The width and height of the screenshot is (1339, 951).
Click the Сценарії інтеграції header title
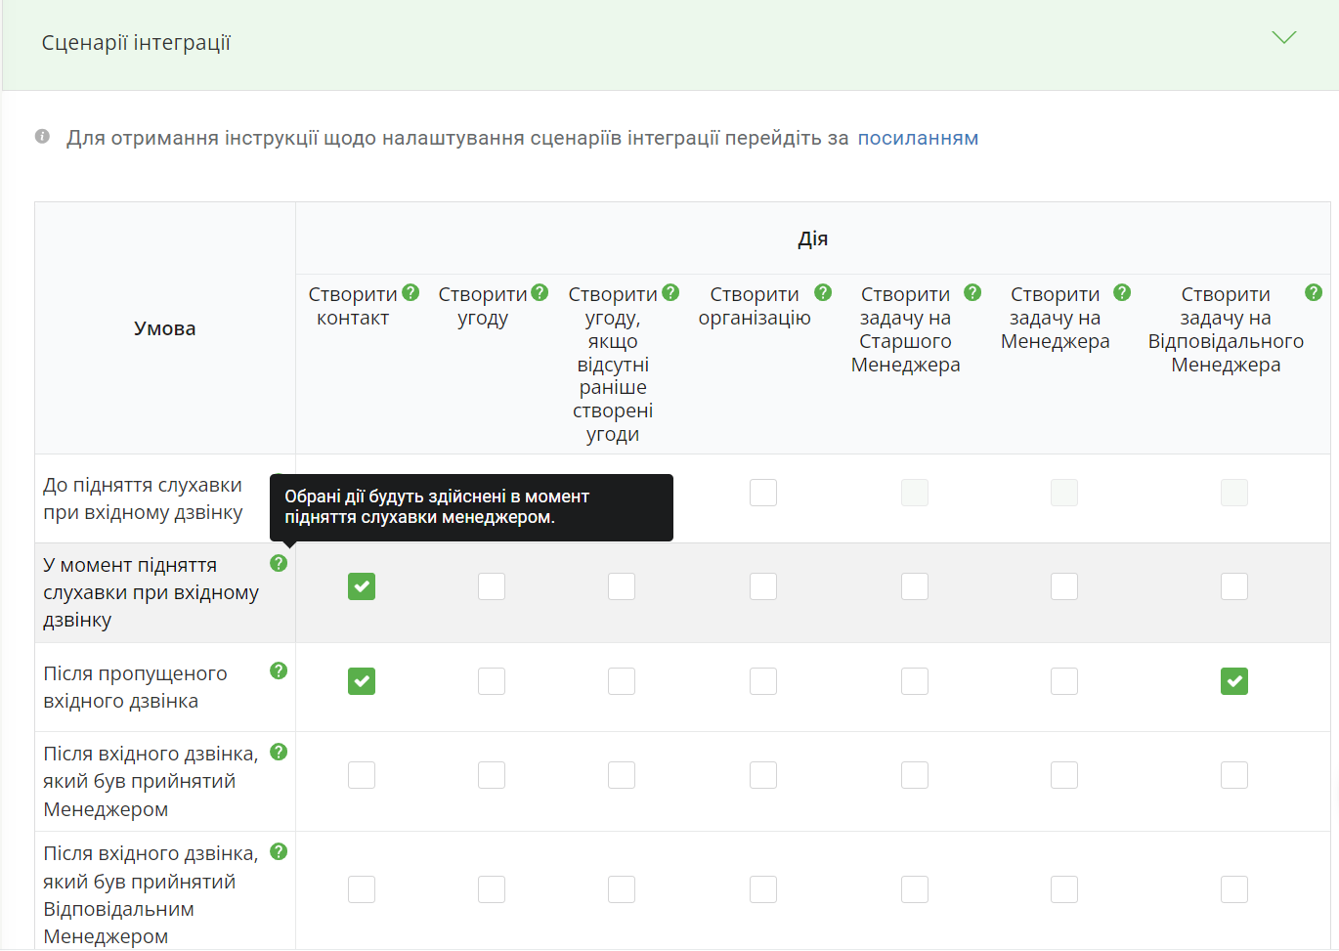(x=136, y=43)
